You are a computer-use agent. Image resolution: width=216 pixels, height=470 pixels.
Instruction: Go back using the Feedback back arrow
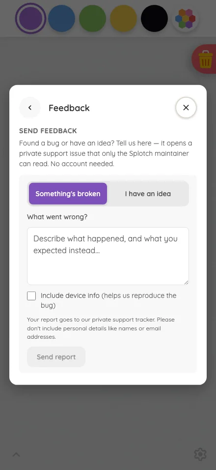[x=30, y=108]
